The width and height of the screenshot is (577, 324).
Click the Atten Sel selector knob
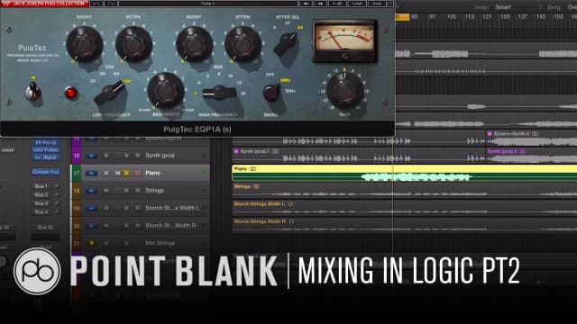pos(286,43)
